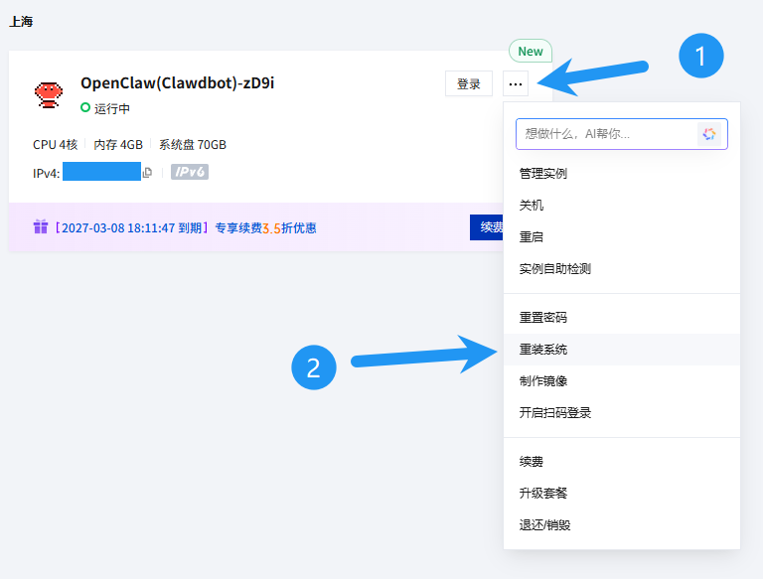Copy the IPv4 address with copy icon
Image resolution: width=763 pixels, height=579 pixels.
coord(147,173)
